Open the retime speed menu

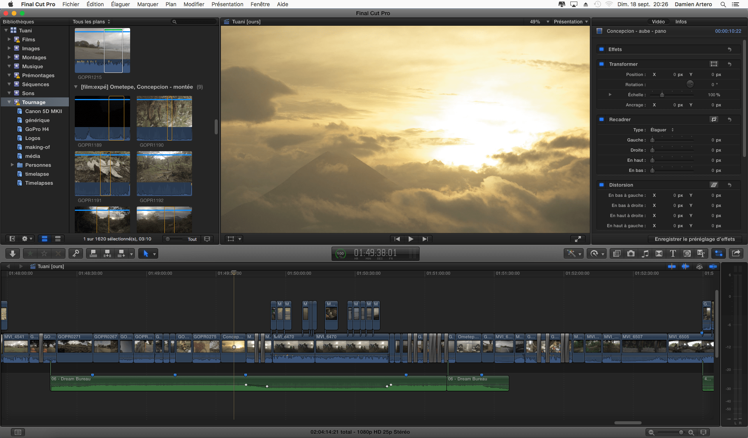point(596,254)
